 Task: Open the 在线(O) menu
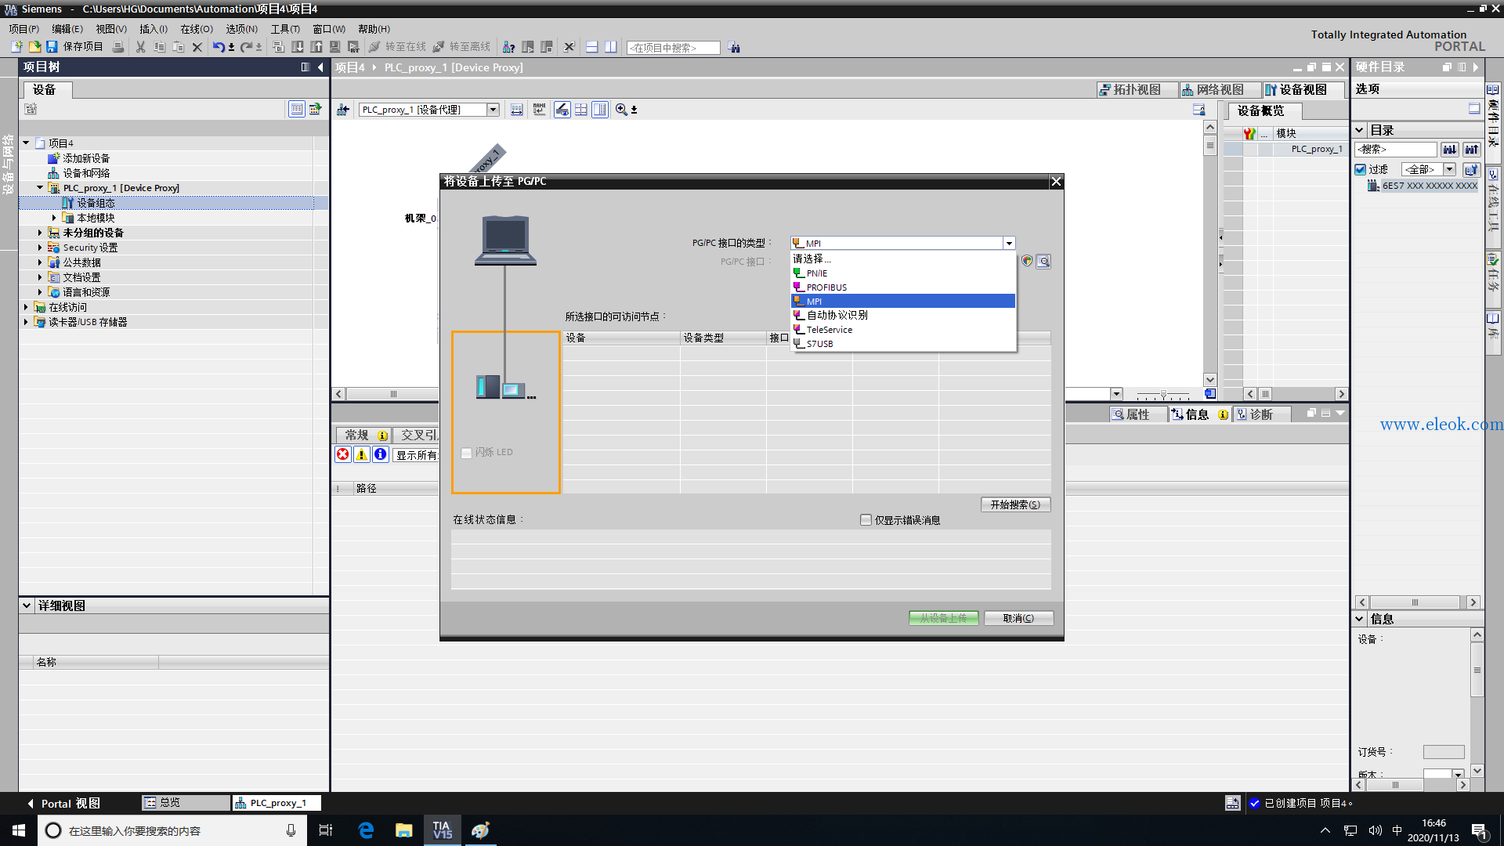(197, 29)
